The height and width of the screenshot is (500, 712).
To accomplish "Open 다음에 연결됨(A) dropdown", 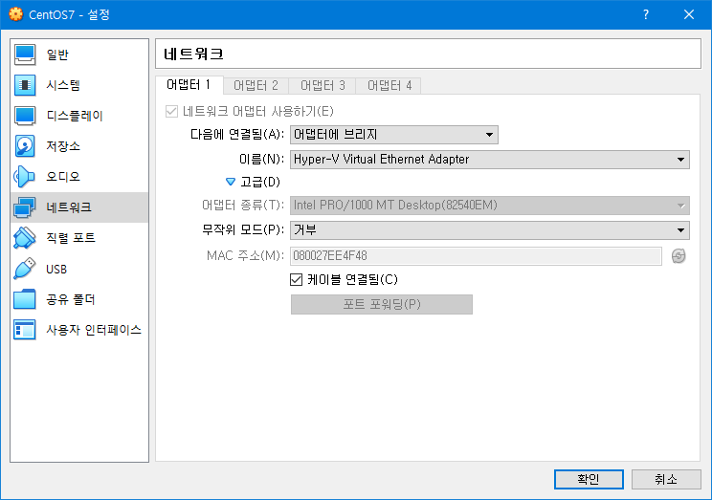I will tap(394, 135).
